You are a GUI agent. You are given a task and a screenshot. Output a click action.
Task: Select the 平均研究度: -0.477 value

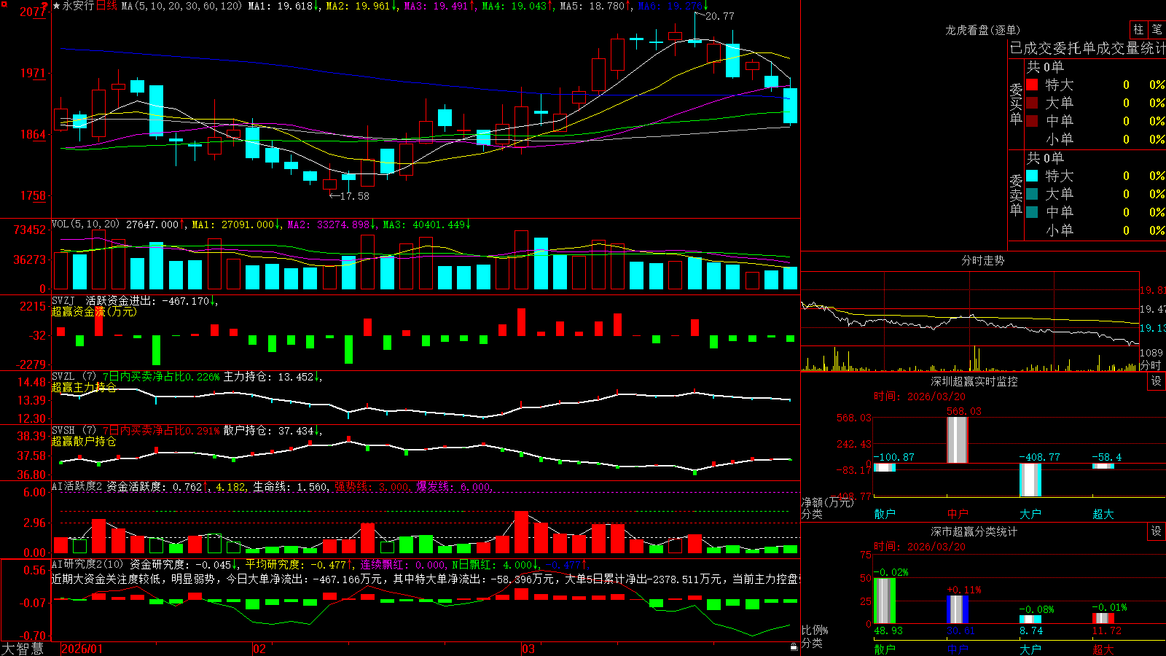[x=296, y=564]
